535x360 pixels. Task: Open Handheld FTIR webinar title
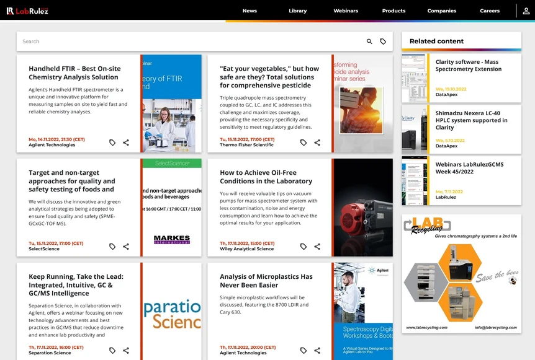coord(74,73)
